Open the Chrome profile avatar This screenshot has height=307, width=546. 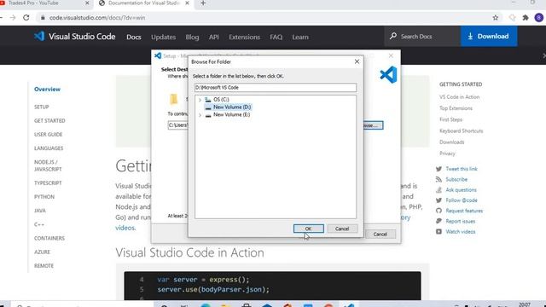pos(538,17)
